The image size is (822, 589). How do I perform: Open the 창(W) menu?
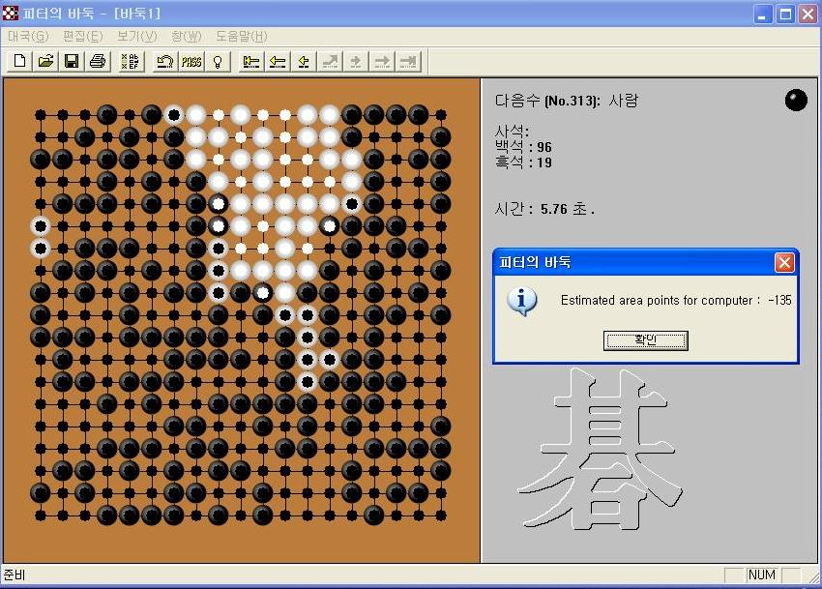click(187, 36)
